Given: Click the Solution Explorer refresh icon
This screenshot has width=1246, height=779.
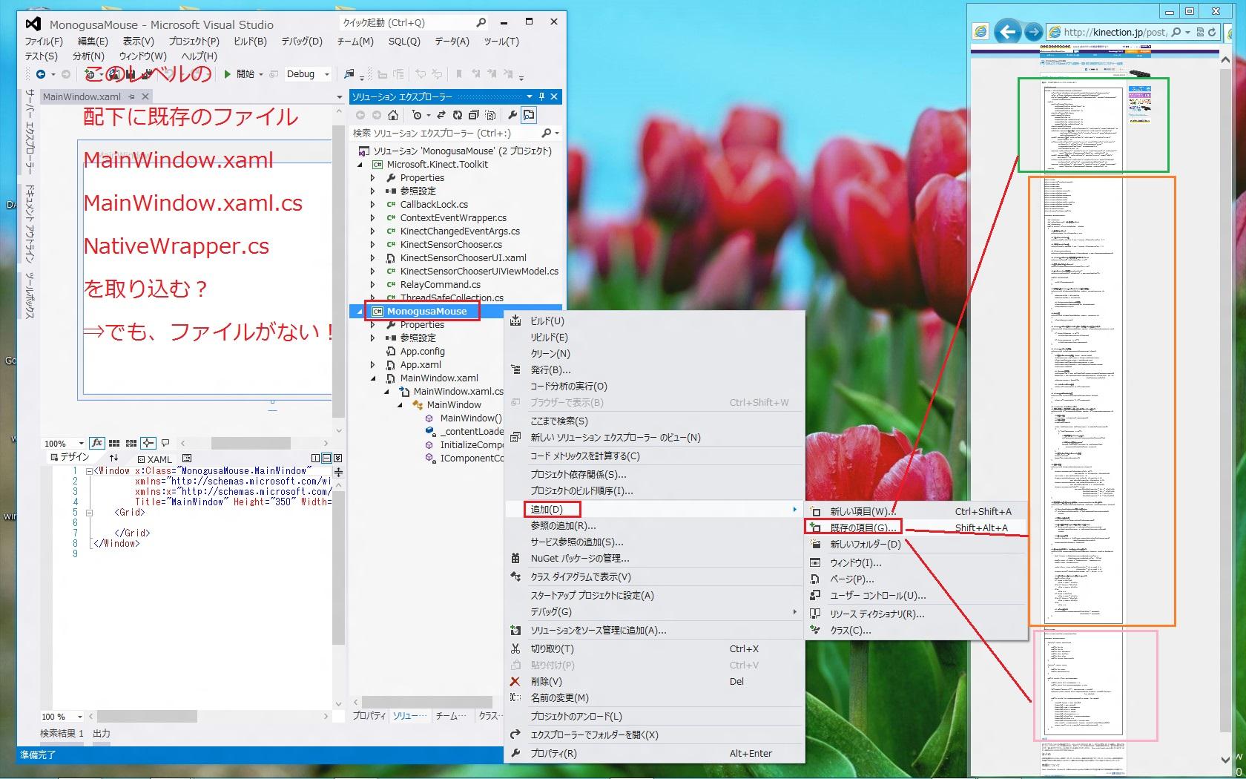Looking at the screenshot, I should pos(457,115).
